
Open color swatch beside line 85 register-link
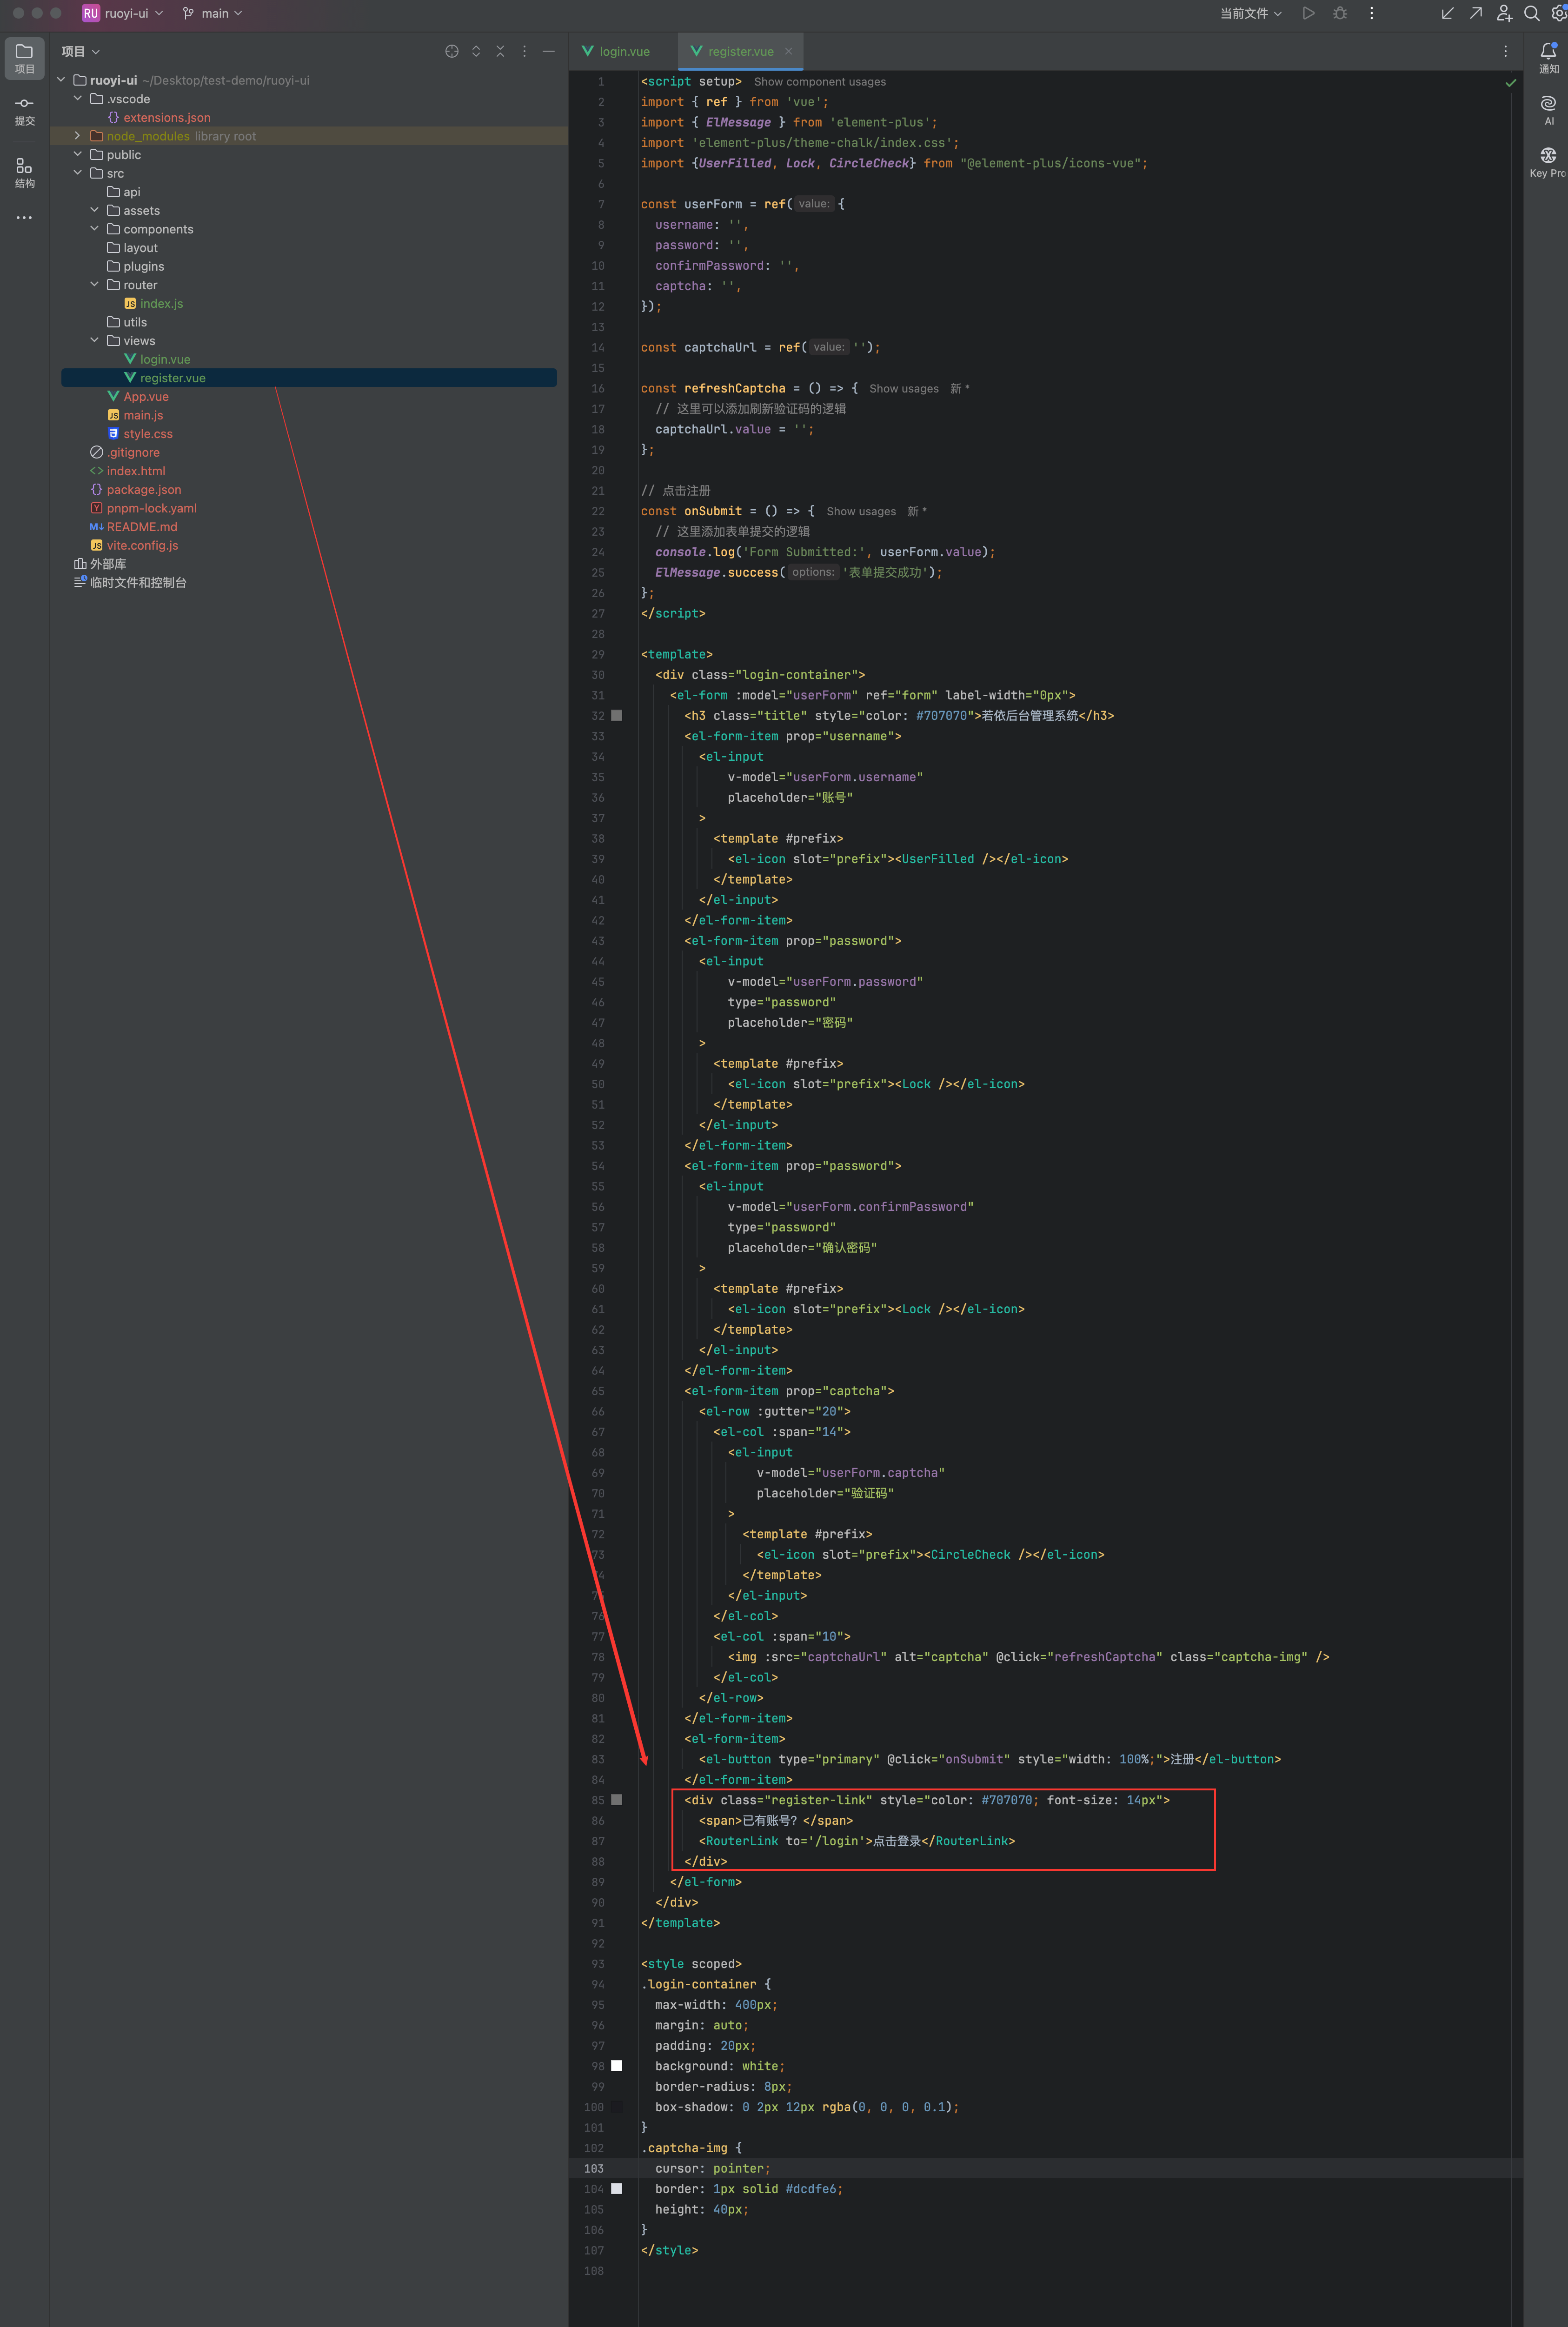point(617,1800)
